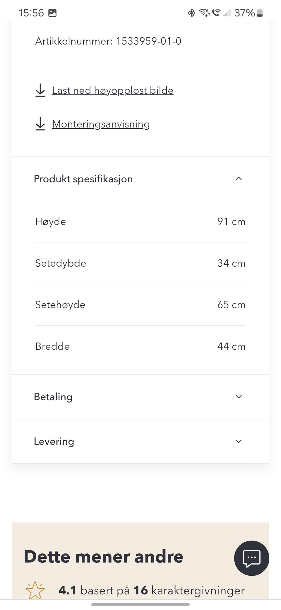Tap the 16 karaktergivninger rating text
The height and width of the screenshot is (610, 281).
tap(189, 590)
